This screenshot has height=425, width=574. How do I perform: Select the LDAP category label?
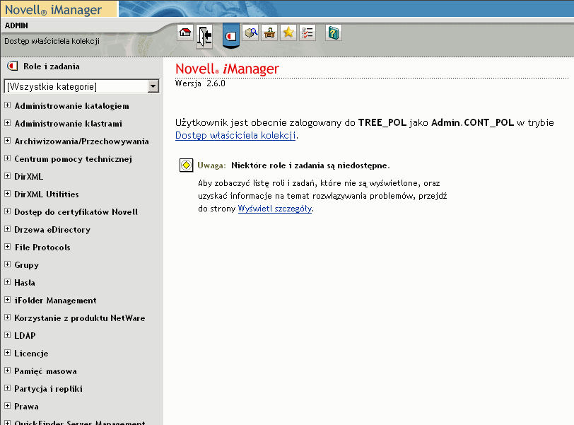click(25, 336)
